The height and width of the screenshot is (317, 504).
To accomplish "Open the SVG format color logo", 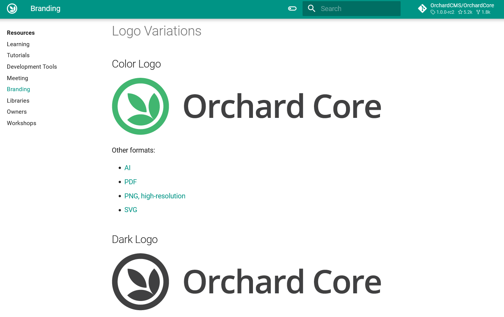I will 131,210.
